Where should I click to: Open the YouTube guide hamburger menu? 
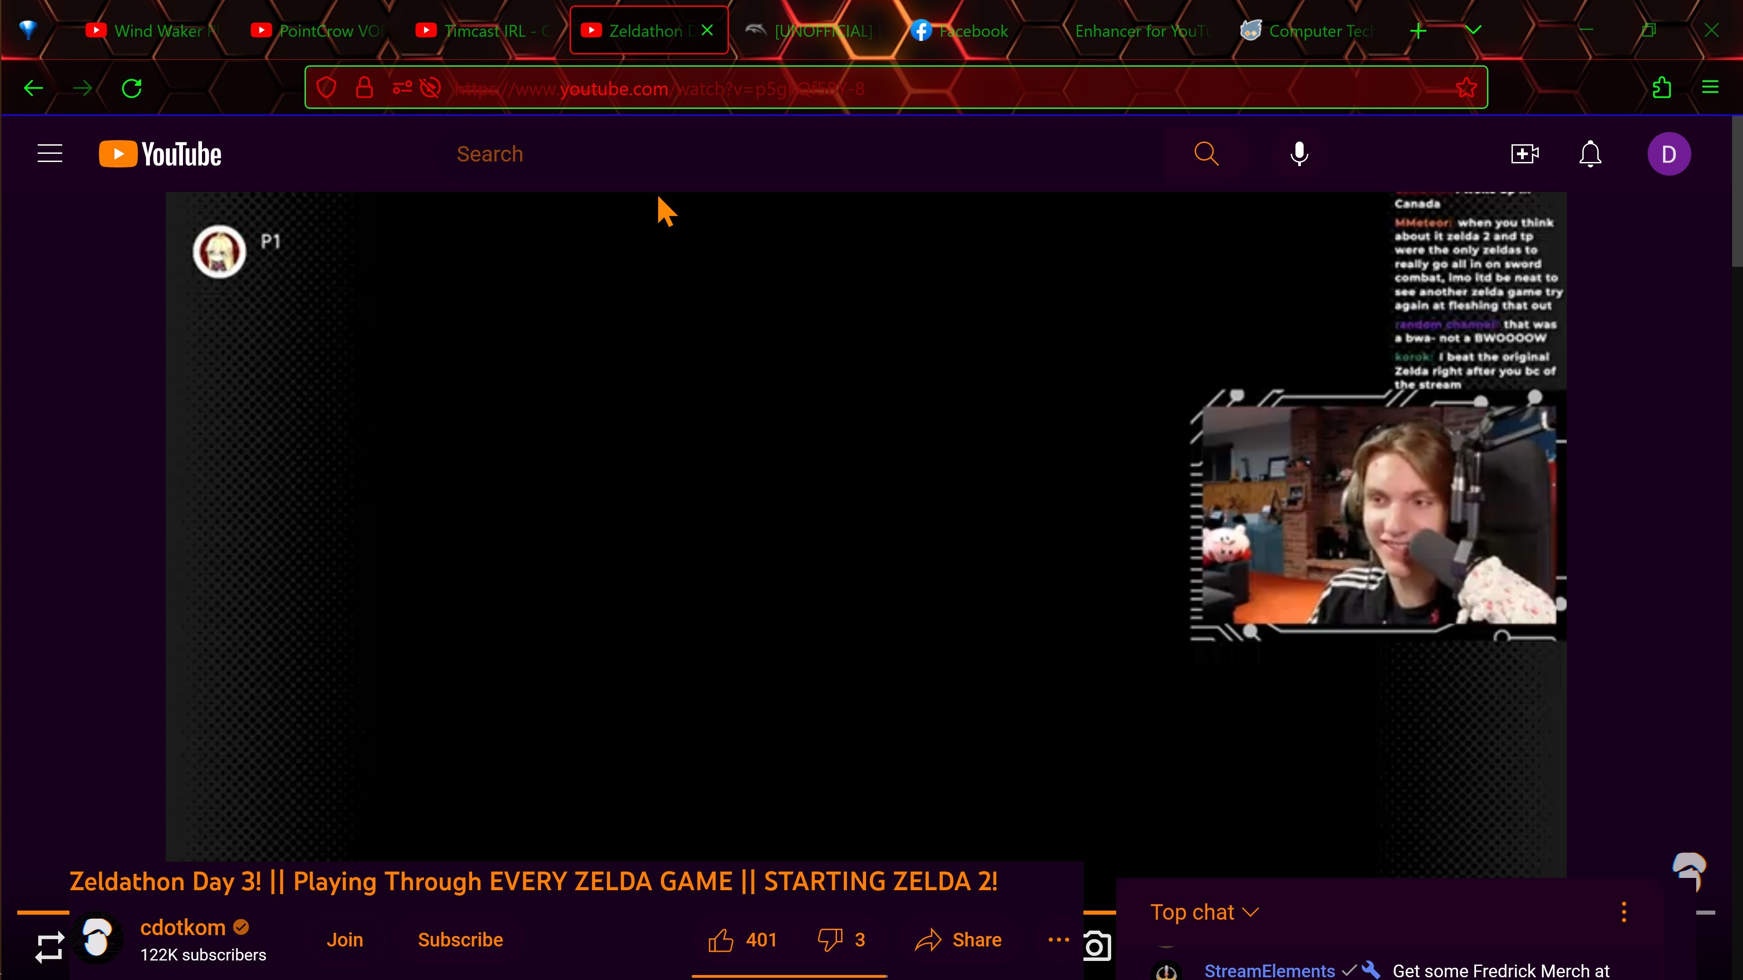tap(50, 154)
